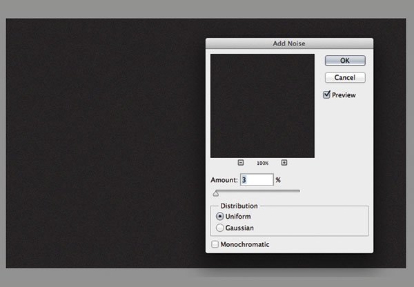Zoom out the preview with minus icon

(241, 163)
